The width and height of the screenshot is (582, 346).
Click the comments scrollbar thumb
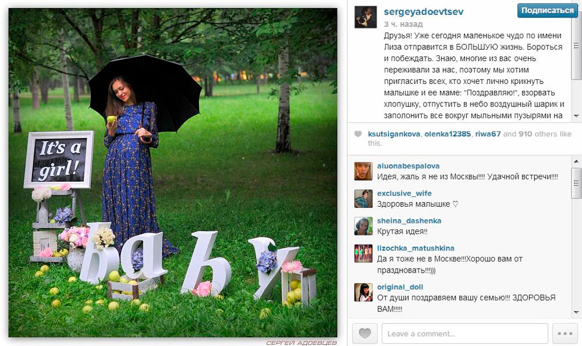[x=576, y=183]
